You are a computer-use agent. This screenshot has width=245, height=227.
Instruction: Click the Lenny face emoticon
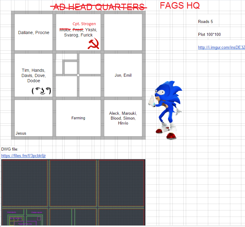click(41, 91)
